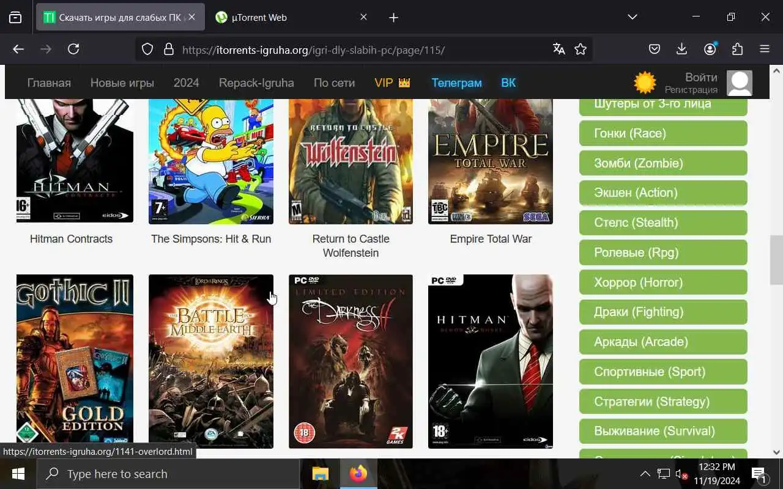Select Аркады (Arcade) category
Viewport: 783px width, 489px height.
663,342
